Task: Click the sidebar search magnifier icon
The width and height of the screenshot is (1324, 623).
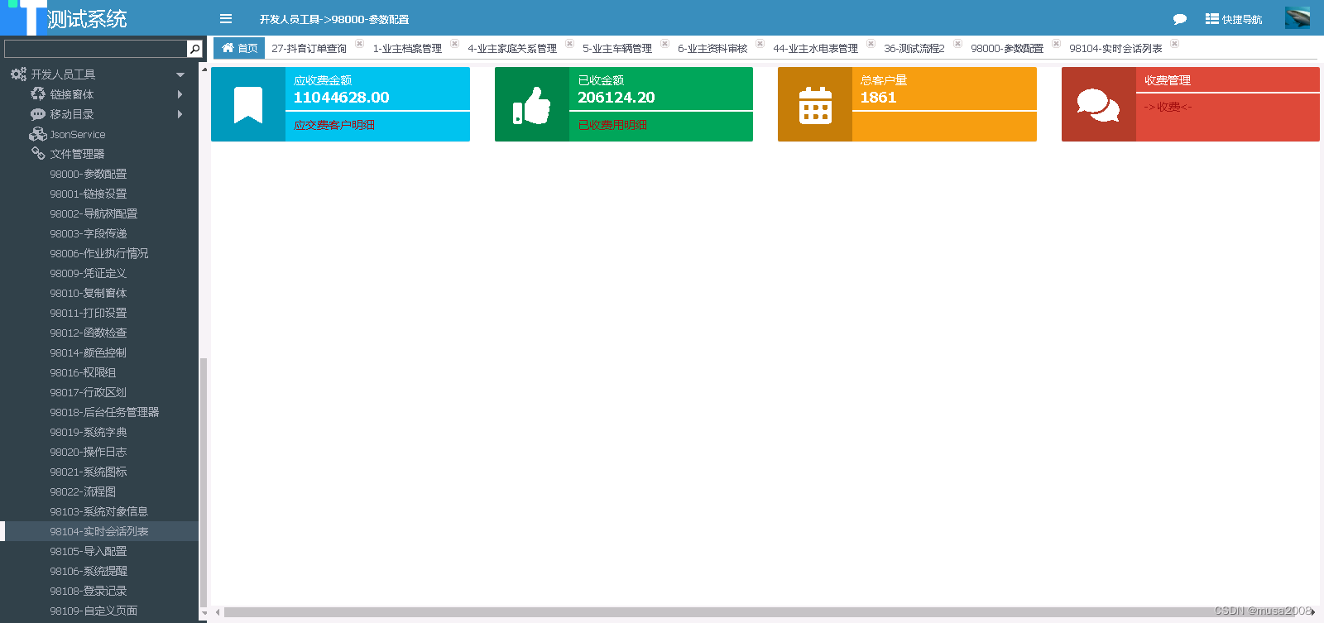Action: (x=194, y=49)
